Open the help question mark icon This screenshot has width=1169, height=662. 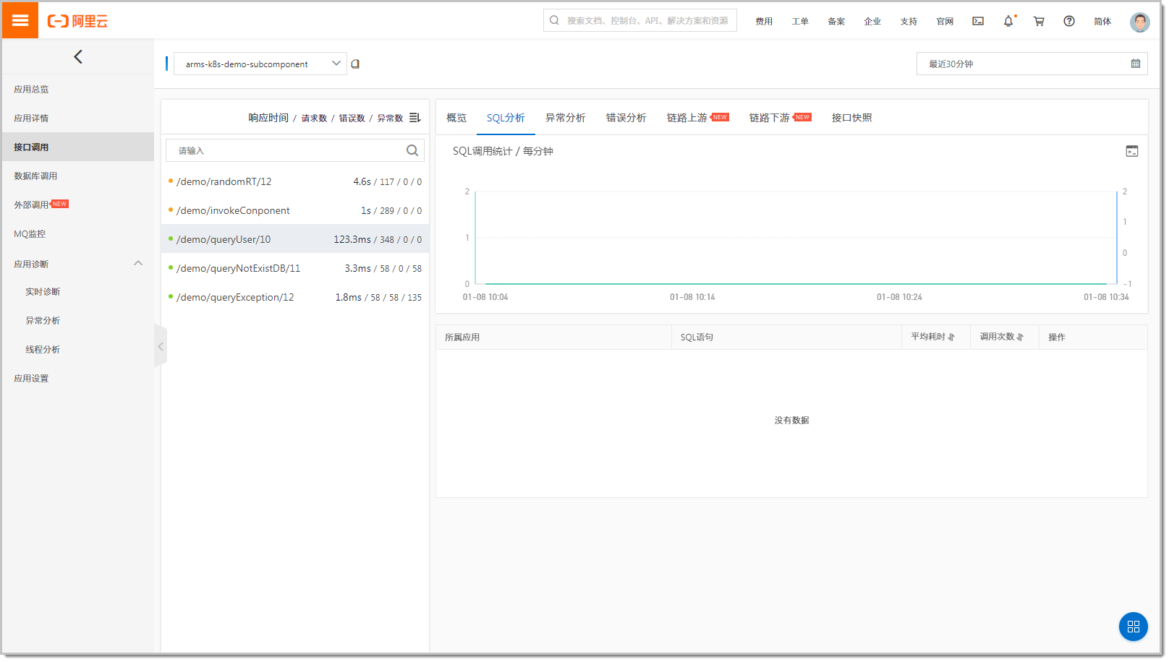1069,21
